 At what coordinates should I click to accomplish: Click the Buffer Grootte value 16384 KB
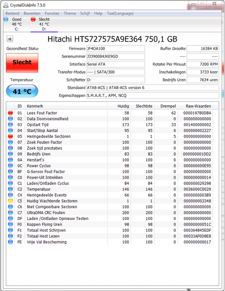point(203,49)
